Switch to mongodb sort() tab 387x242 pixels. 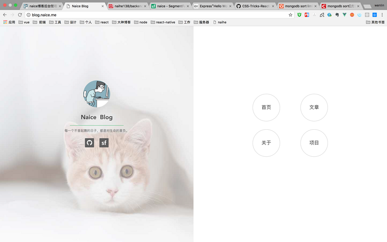coord(341,6)
